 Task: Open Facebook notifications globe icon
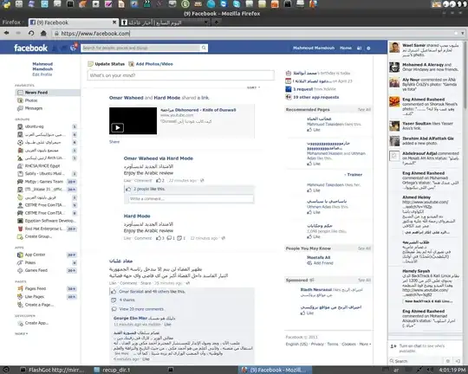(74, 48)
